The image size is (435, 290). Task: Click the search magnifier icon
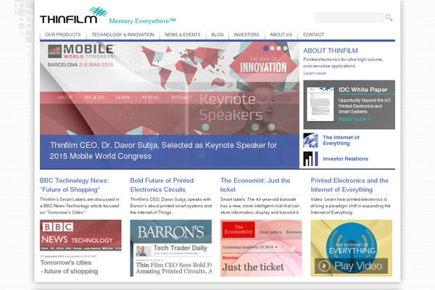pos(389,17)
